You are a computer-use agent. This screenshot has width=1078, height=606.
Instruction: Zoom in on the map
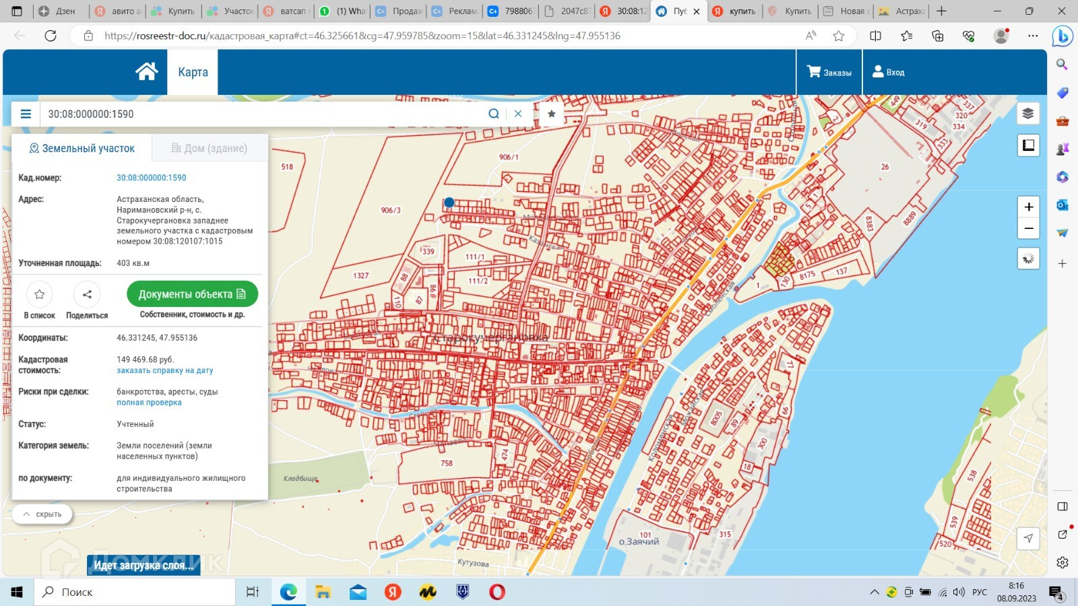pos(1028,207)
